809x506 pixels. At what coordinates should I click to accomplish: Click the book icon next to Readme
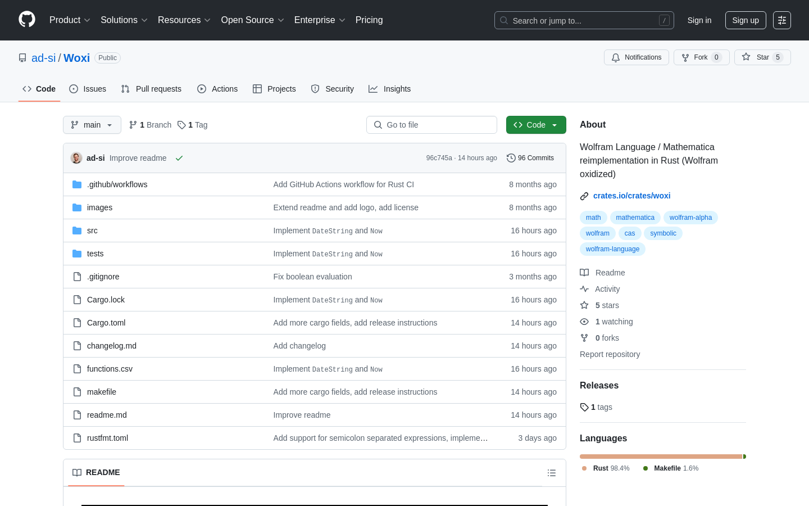pyautogui.click(x=584, y=273)
